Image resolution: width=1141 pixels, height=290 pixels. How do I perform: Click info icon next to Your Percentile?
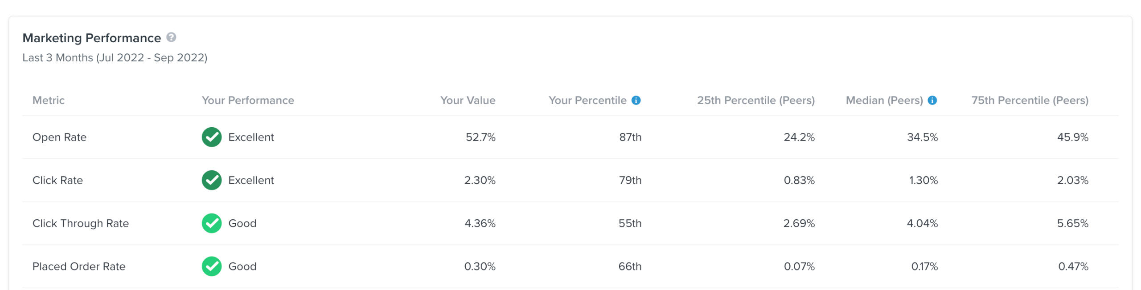click(636, 101)
